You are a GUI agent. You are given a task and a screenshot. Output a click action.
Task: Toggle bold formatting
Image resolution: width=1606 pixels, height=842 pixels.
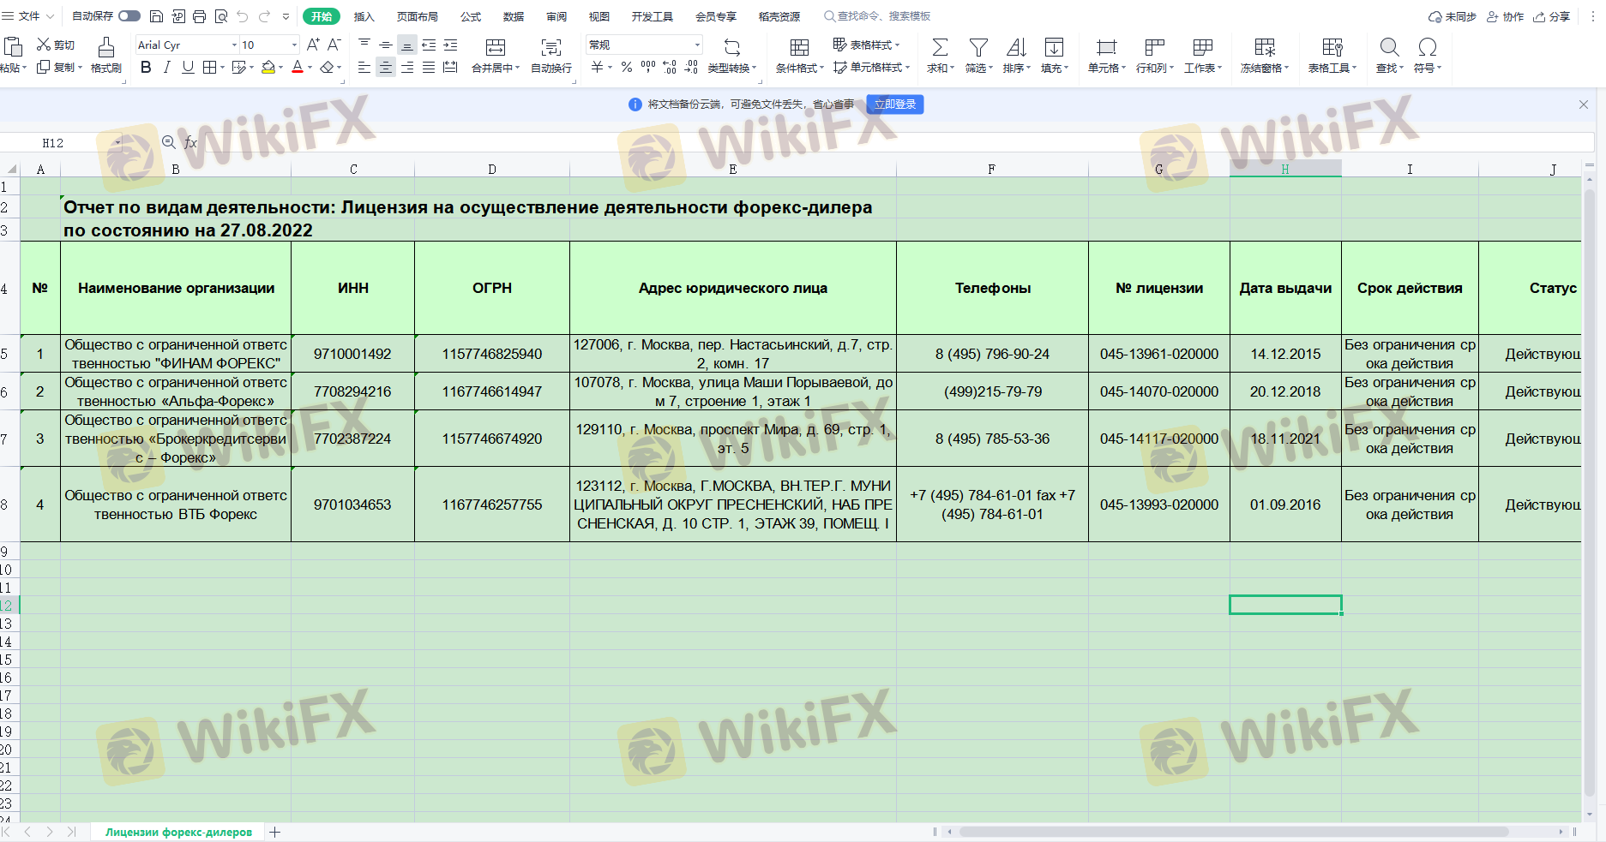click(x=146, y=68)
